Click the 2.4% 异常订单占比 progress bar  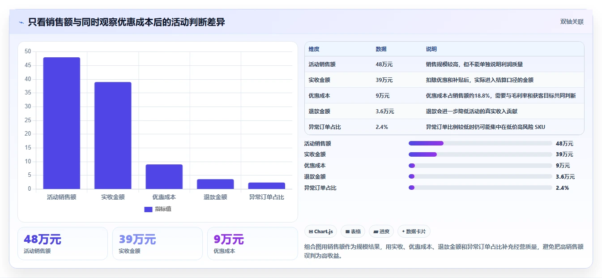click(480, 188)
